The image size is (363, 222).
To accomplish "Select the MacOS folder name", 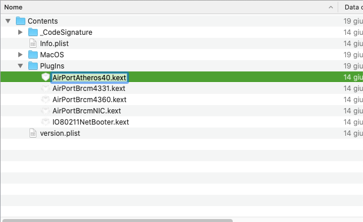I will (52, 55).
